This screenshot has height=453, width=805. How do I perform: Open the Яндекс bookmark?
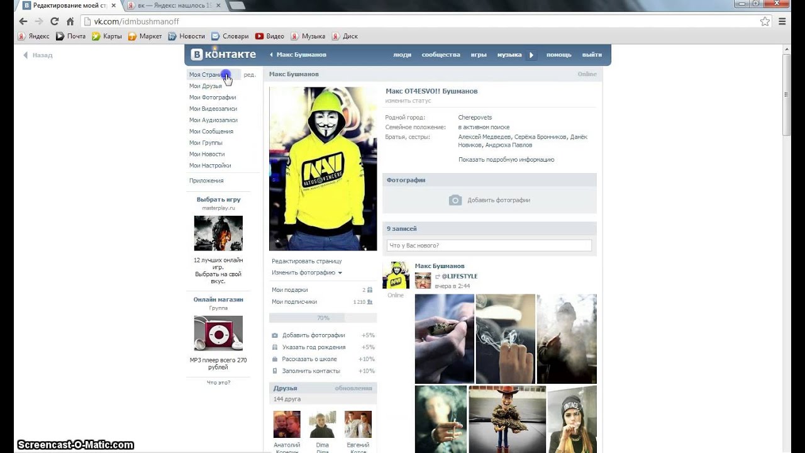(33, 36)
